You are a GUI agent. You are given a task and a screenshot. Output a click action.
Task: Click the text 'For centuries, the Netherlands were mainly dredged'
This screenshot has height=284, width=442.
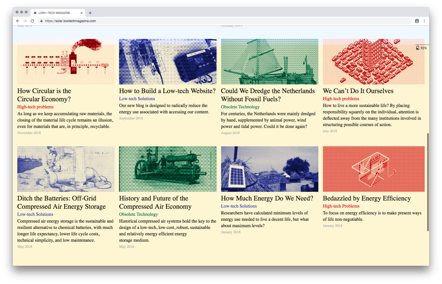(x=268, y=114)
